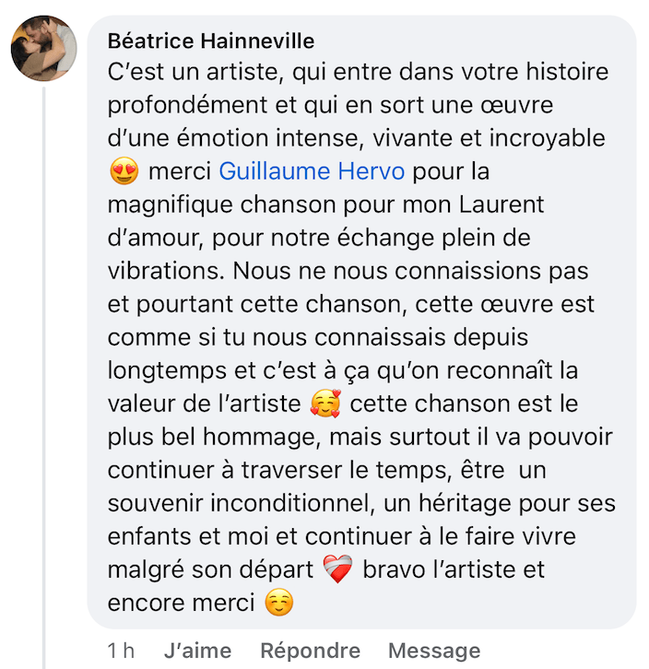Click the blushing smile emoji after "encore merci"
The height and width of the screenshot is (669, 649).
tap(277, 604)
